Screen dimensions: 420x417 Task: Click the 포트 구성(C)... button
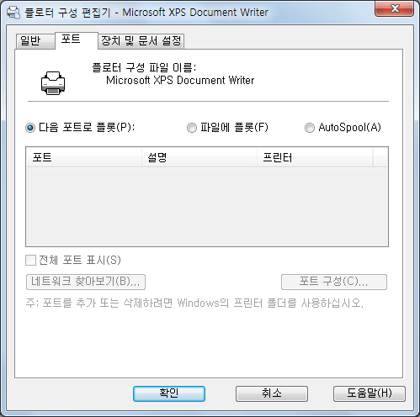334,282
